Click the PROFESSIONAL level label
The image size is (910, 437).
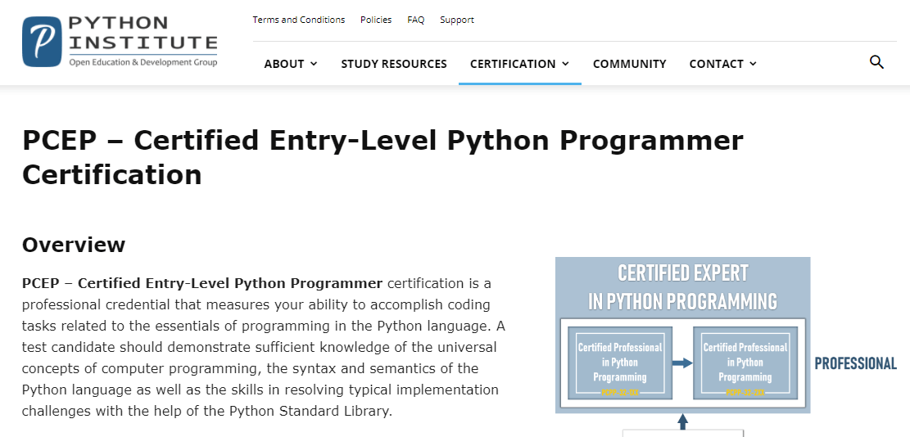coord(855,363)
